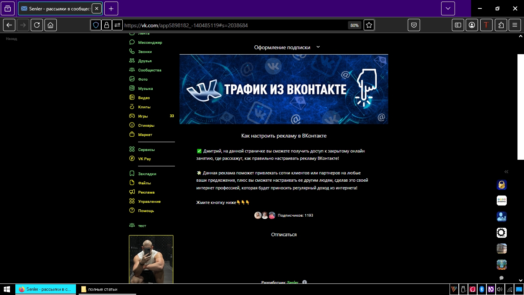The image size is (524, 295).
Task: Open the полные статьи taskbar window
Action: pos(107,289)
